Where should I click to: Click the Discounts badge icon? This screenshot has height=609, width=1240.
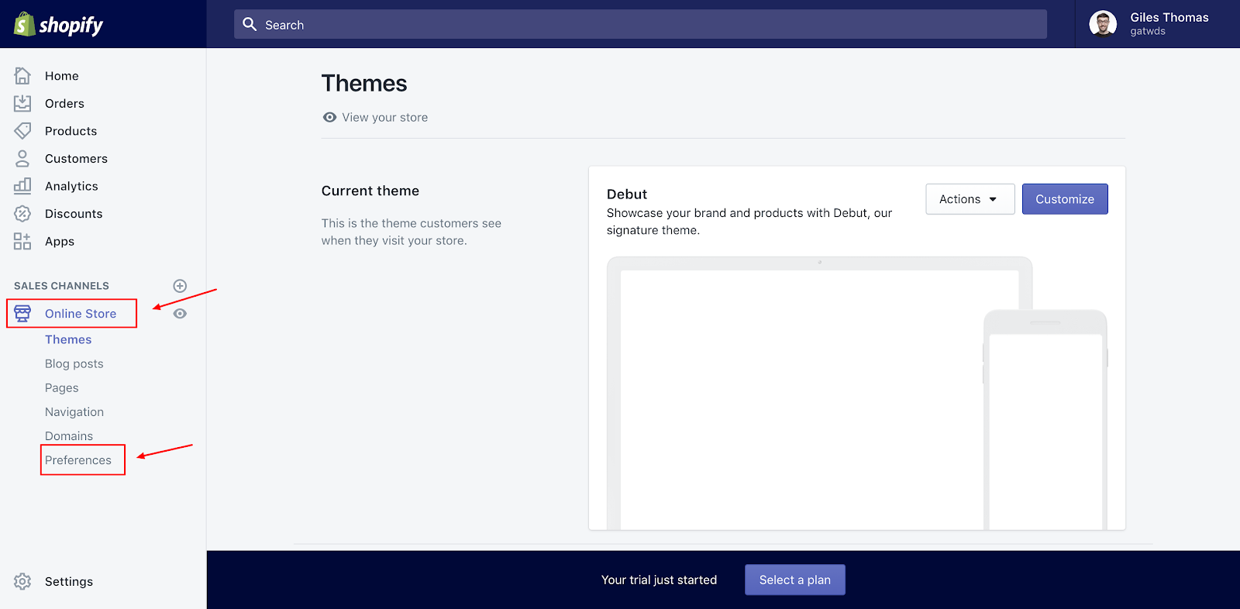coord(22,213)
